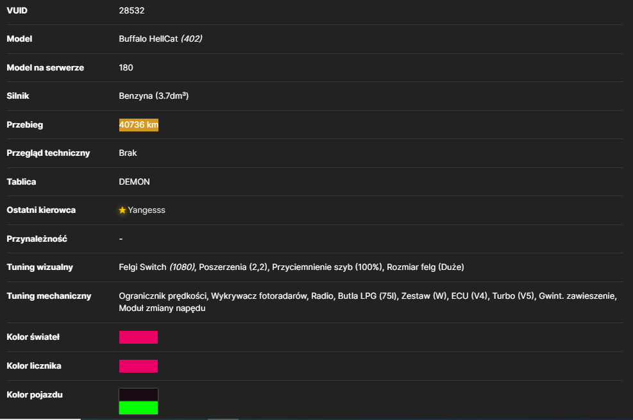Click the Przynależność row label
Image resolution: width=633 pixels, height=420 pixels.
(x=37, y=239)
